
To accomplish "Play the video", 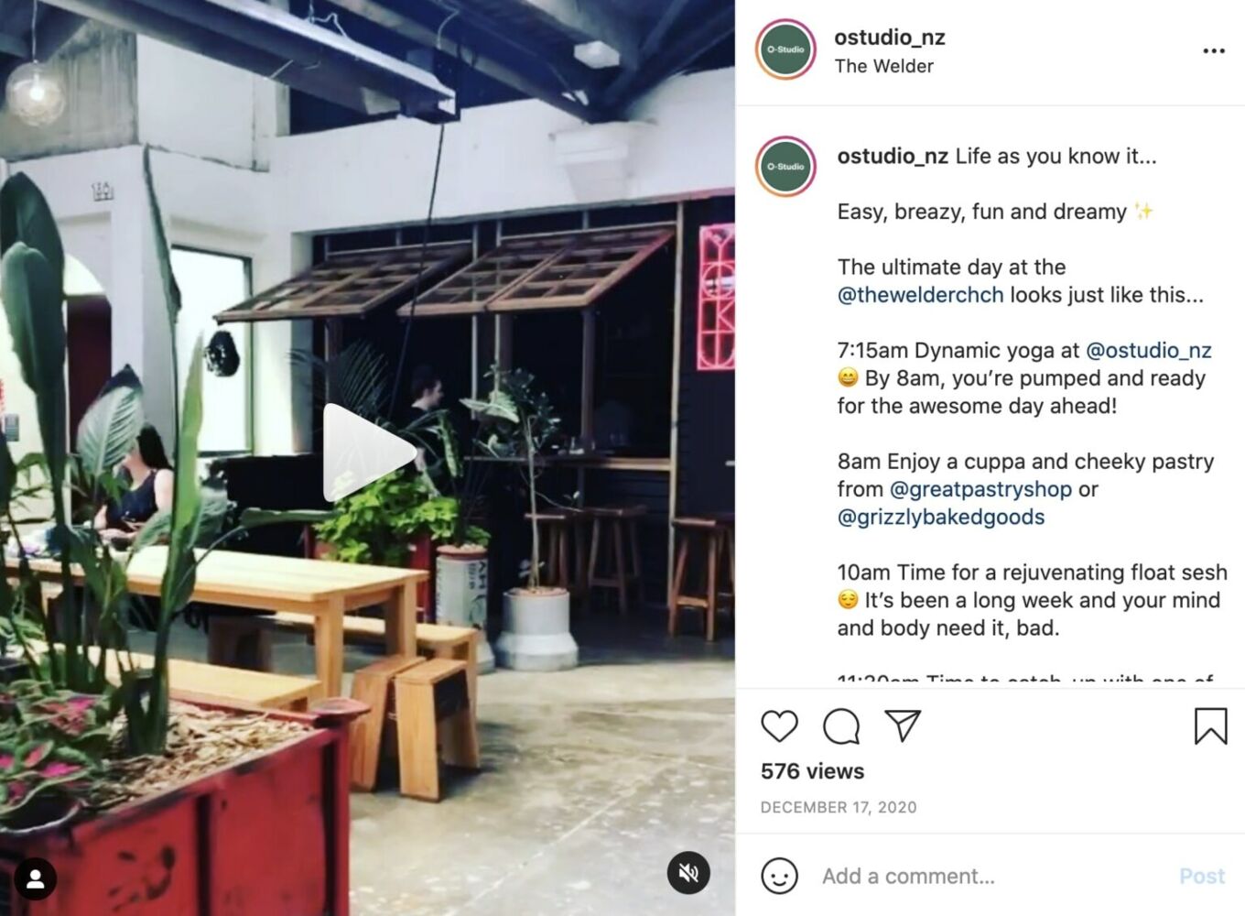I will pos(368,452).
